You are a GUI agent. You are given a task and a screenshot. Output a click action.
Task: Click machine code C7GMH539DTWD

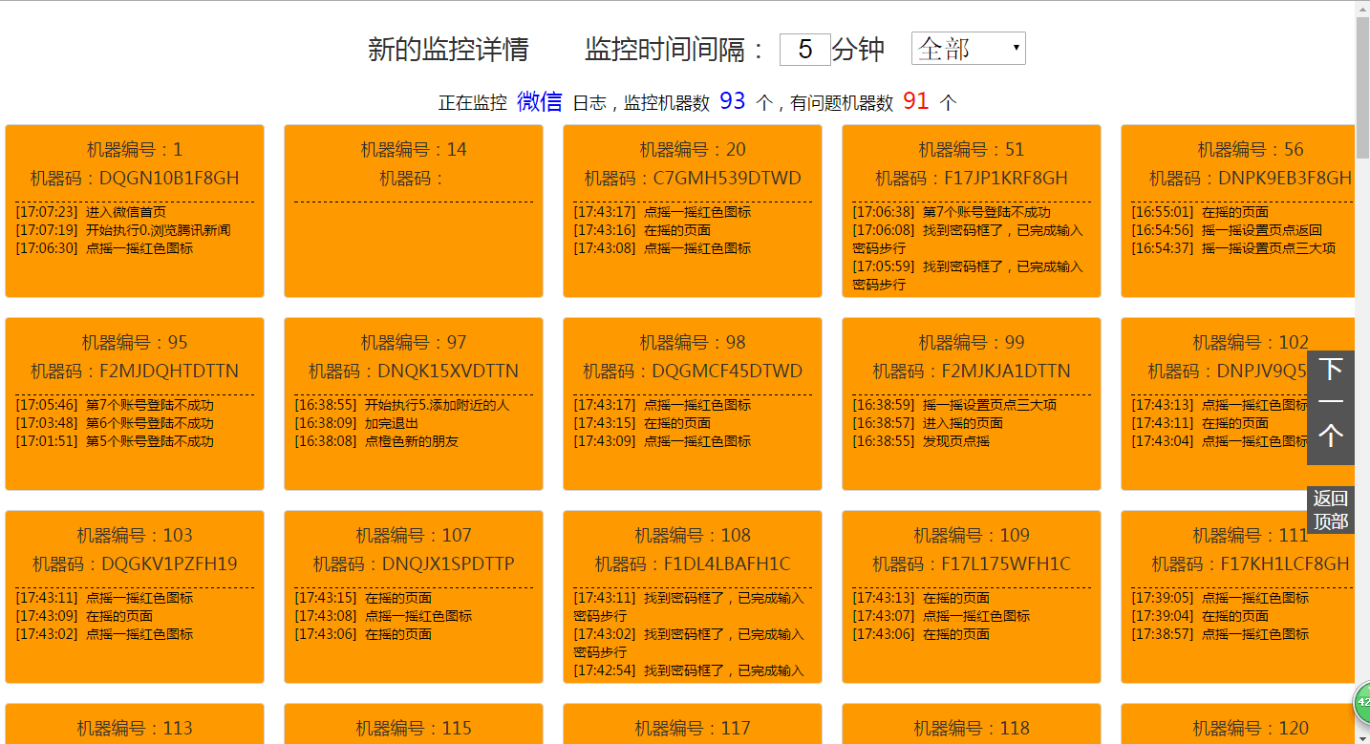pyautogui.click(x=727, y=179)
